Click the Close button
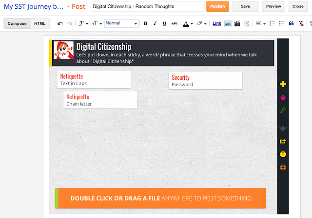Viewport: 312px width, 218px height. 298,6
